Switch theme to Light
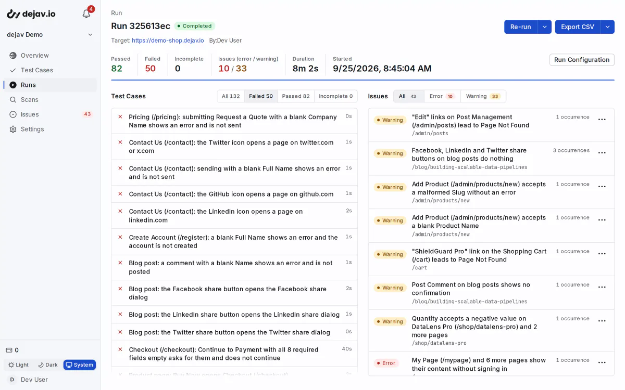The height and width of the screenshot is (390, 625). pyautogui.click(x=19, y=365)
